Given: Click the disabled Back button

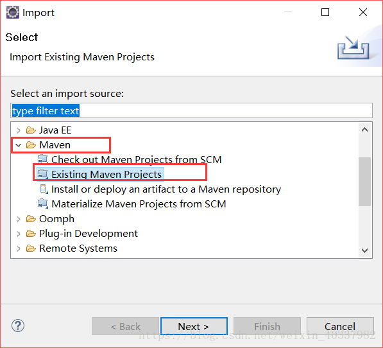Looking at the screenshot, I should point(125,326).
